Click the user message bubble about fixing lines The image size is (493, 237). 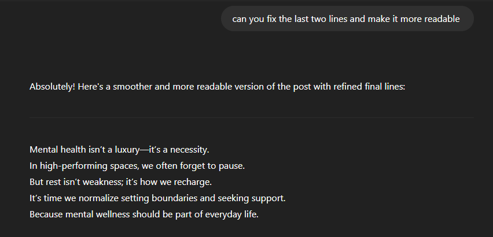click(x=347, y=18)
